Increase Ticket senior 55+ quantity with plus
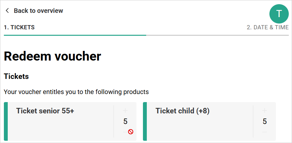The image size is (292, 143). click(x=126, y=111)
